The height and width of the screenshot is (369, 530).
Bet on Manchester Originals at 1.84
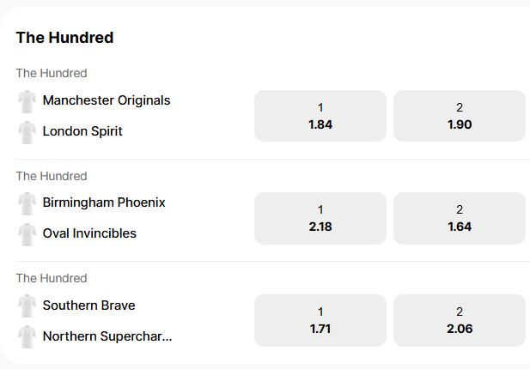320,116
